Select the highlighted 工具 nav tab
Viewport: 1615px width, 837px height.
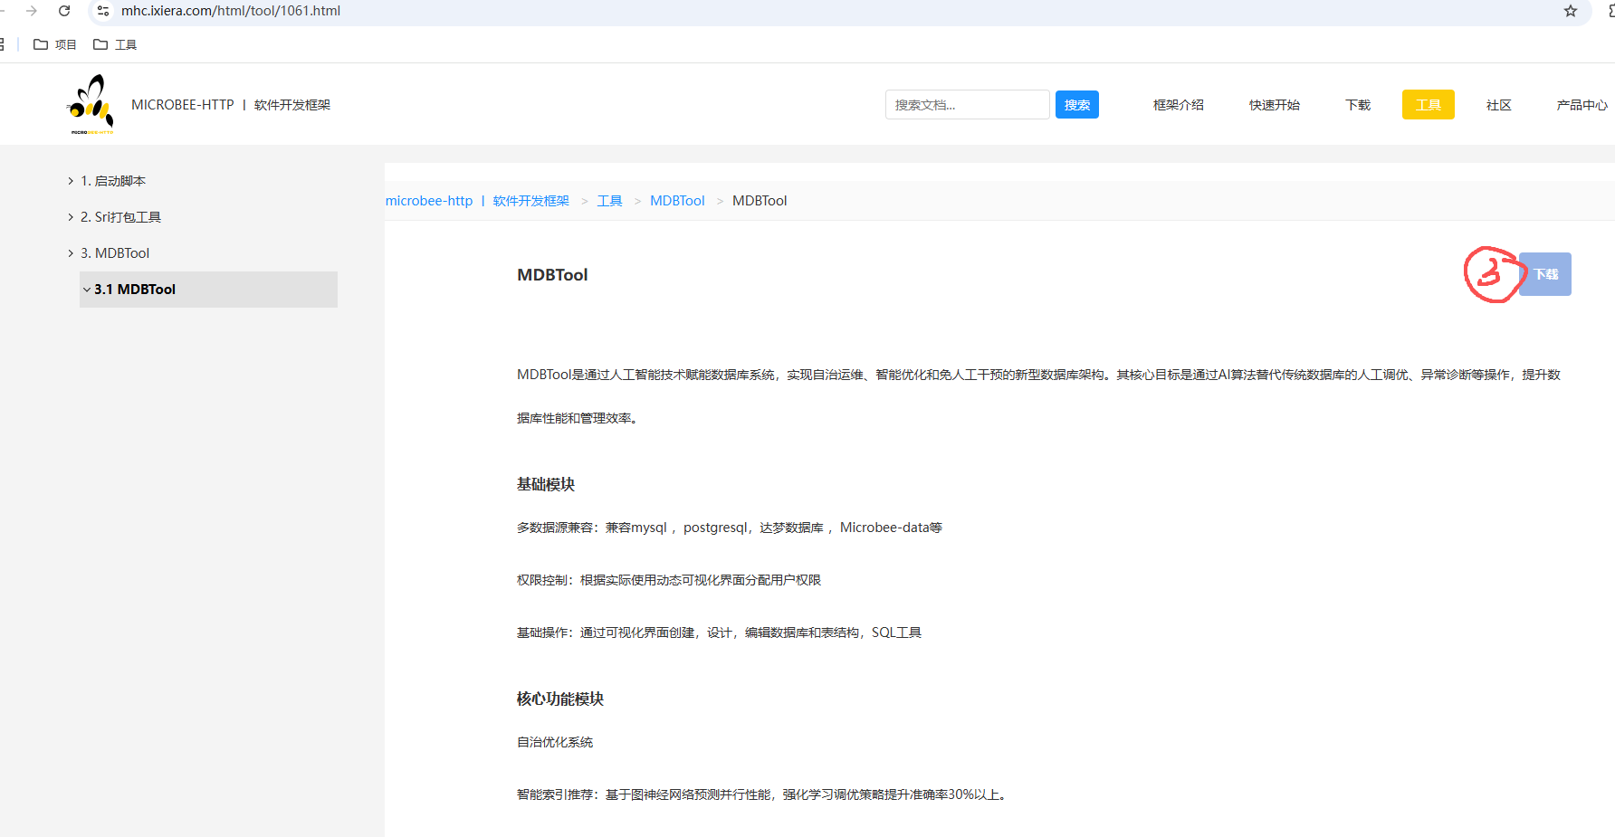tap(1428, 105)
